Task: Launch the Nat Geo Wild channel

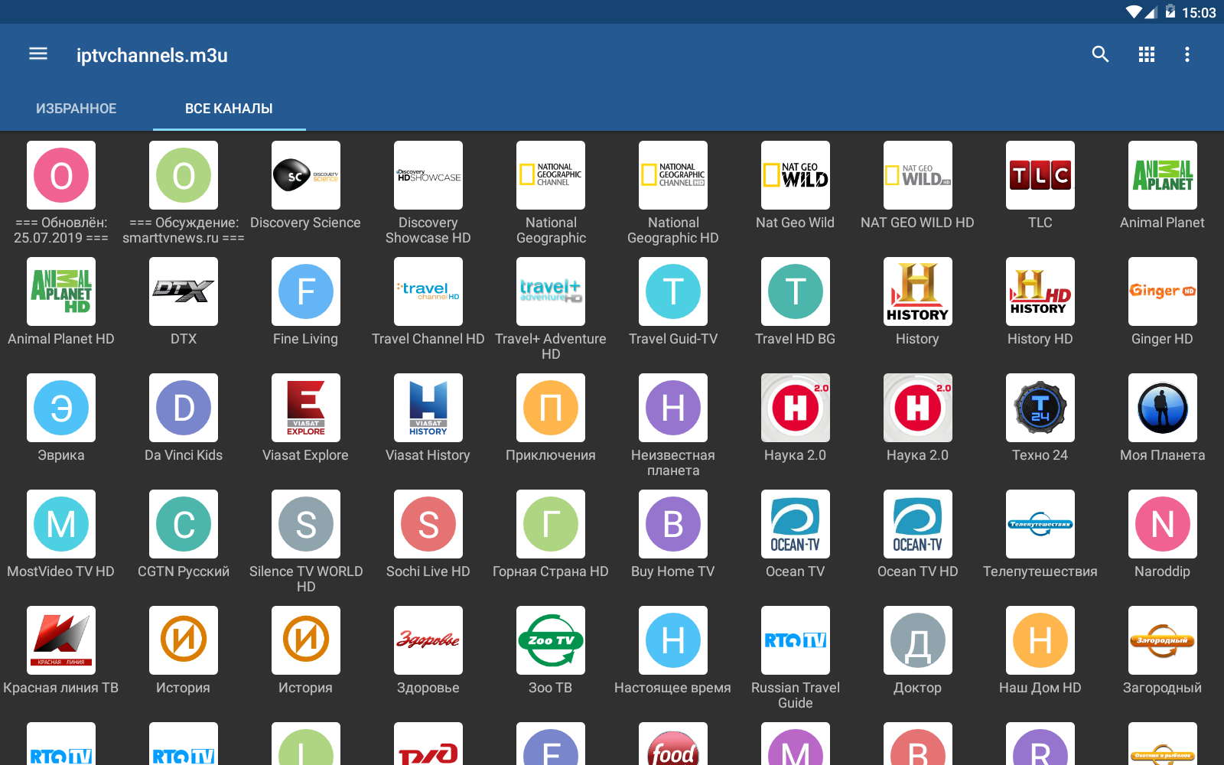Action: point(796,175)
